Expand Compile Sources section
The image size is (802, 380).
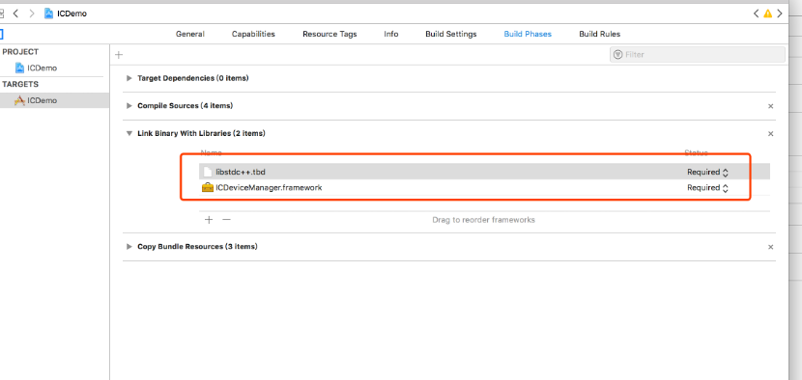click(129, 106)
